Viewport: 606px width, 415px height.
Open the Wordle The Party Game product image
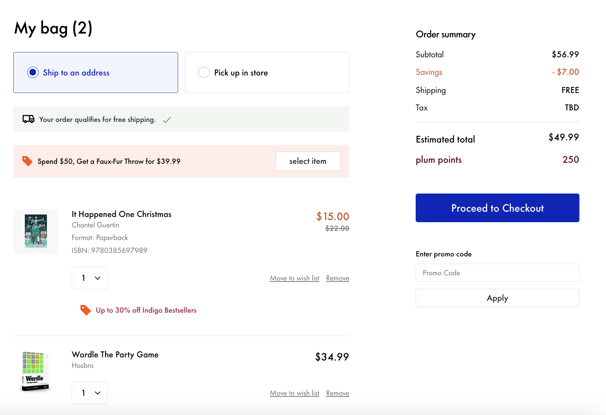35,371
